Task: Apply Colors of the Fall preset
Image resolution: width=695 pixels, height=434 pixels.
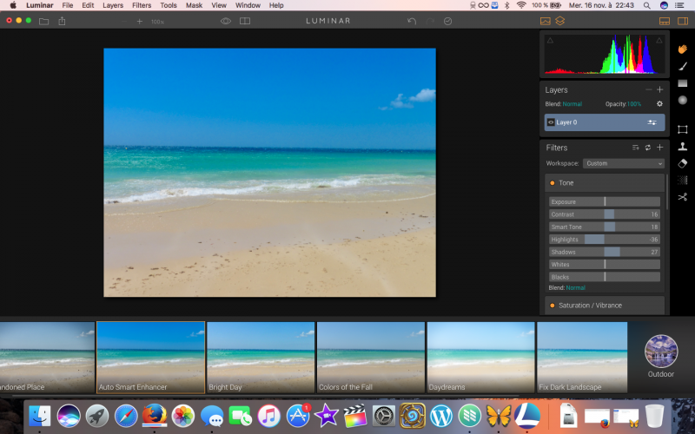Action: (371, 358)
